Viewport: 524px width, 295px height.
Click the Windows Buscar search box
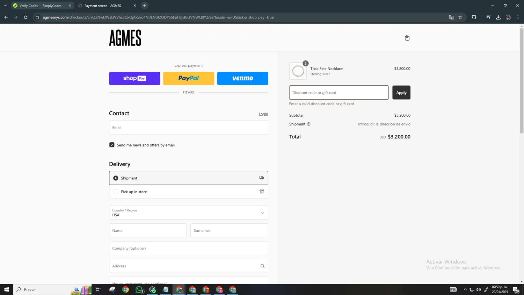pyautogui.click(x=42, y=289)
